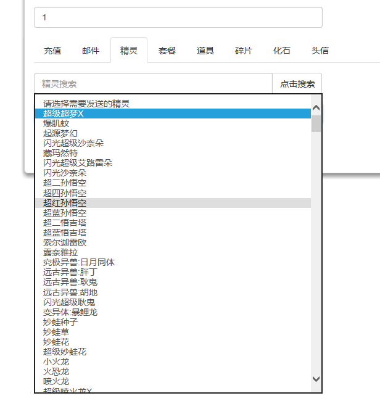Pick the 请选择需要发送的精灵 placeholder option
The image size is (380, 401).
pyautogui.click(x=86, y=104)
